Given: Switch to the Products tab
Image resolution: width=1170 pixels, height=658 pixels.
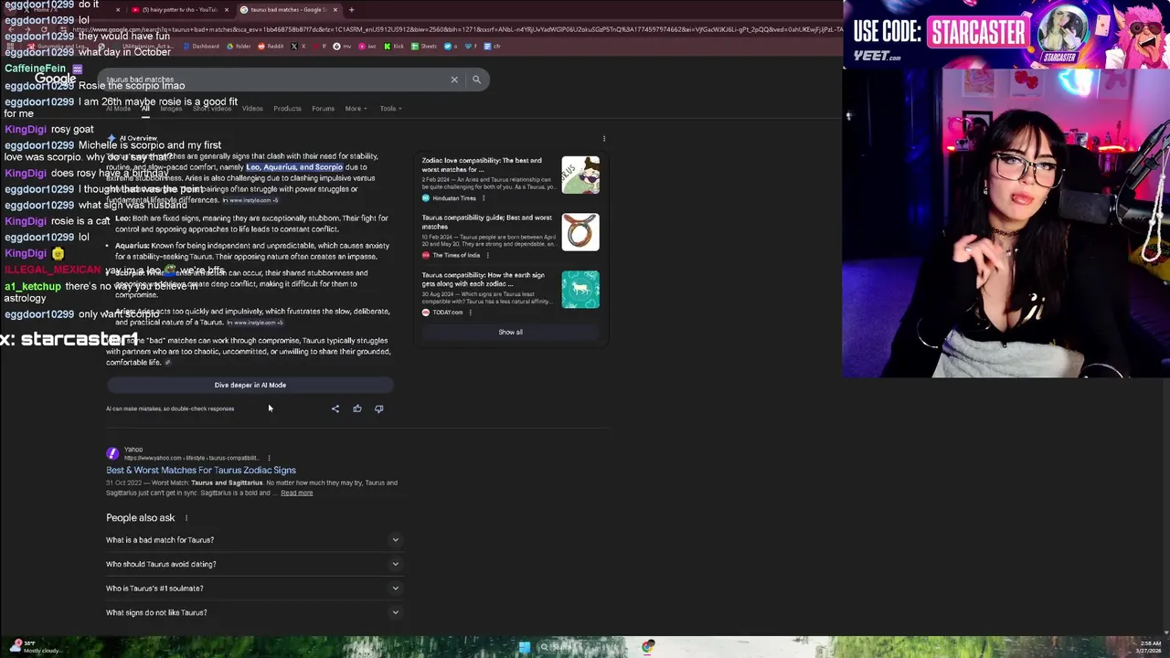Looking at the screenshot, I should pos(287,109).
